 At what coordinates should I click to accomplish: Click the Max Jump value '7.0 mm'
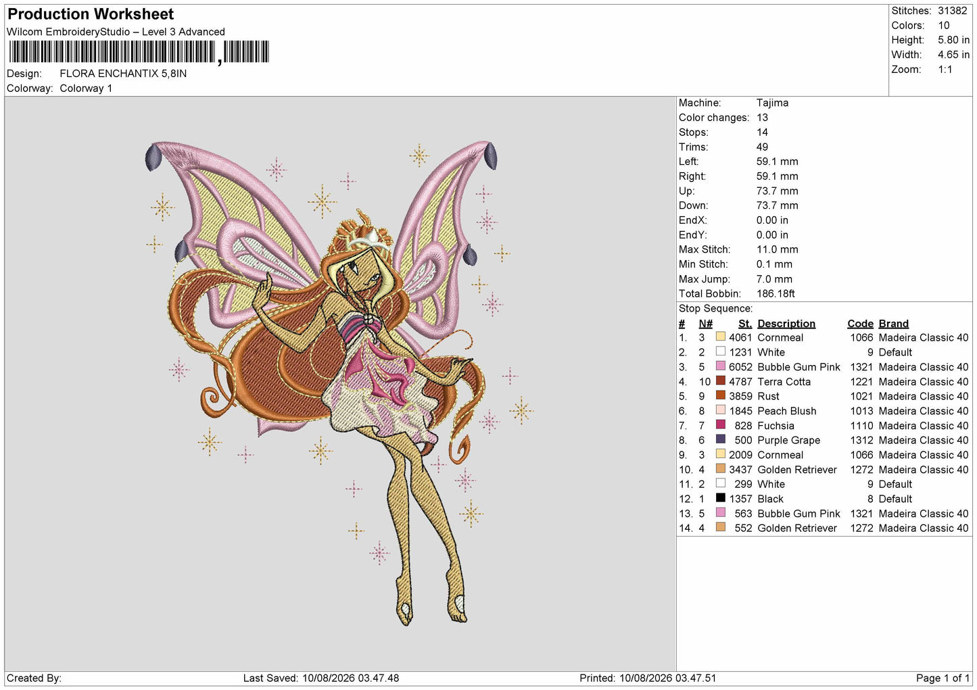click(774, 279)
